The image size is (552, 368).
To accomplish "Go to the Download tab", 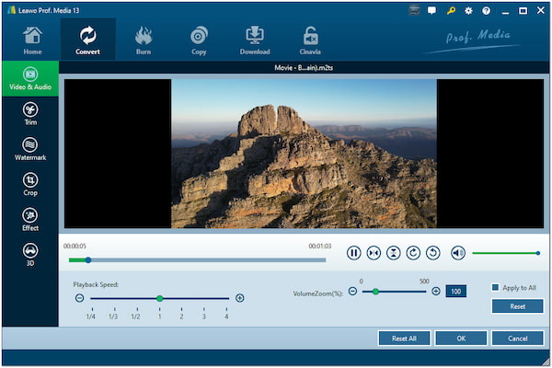I will [x=255, y=40].
